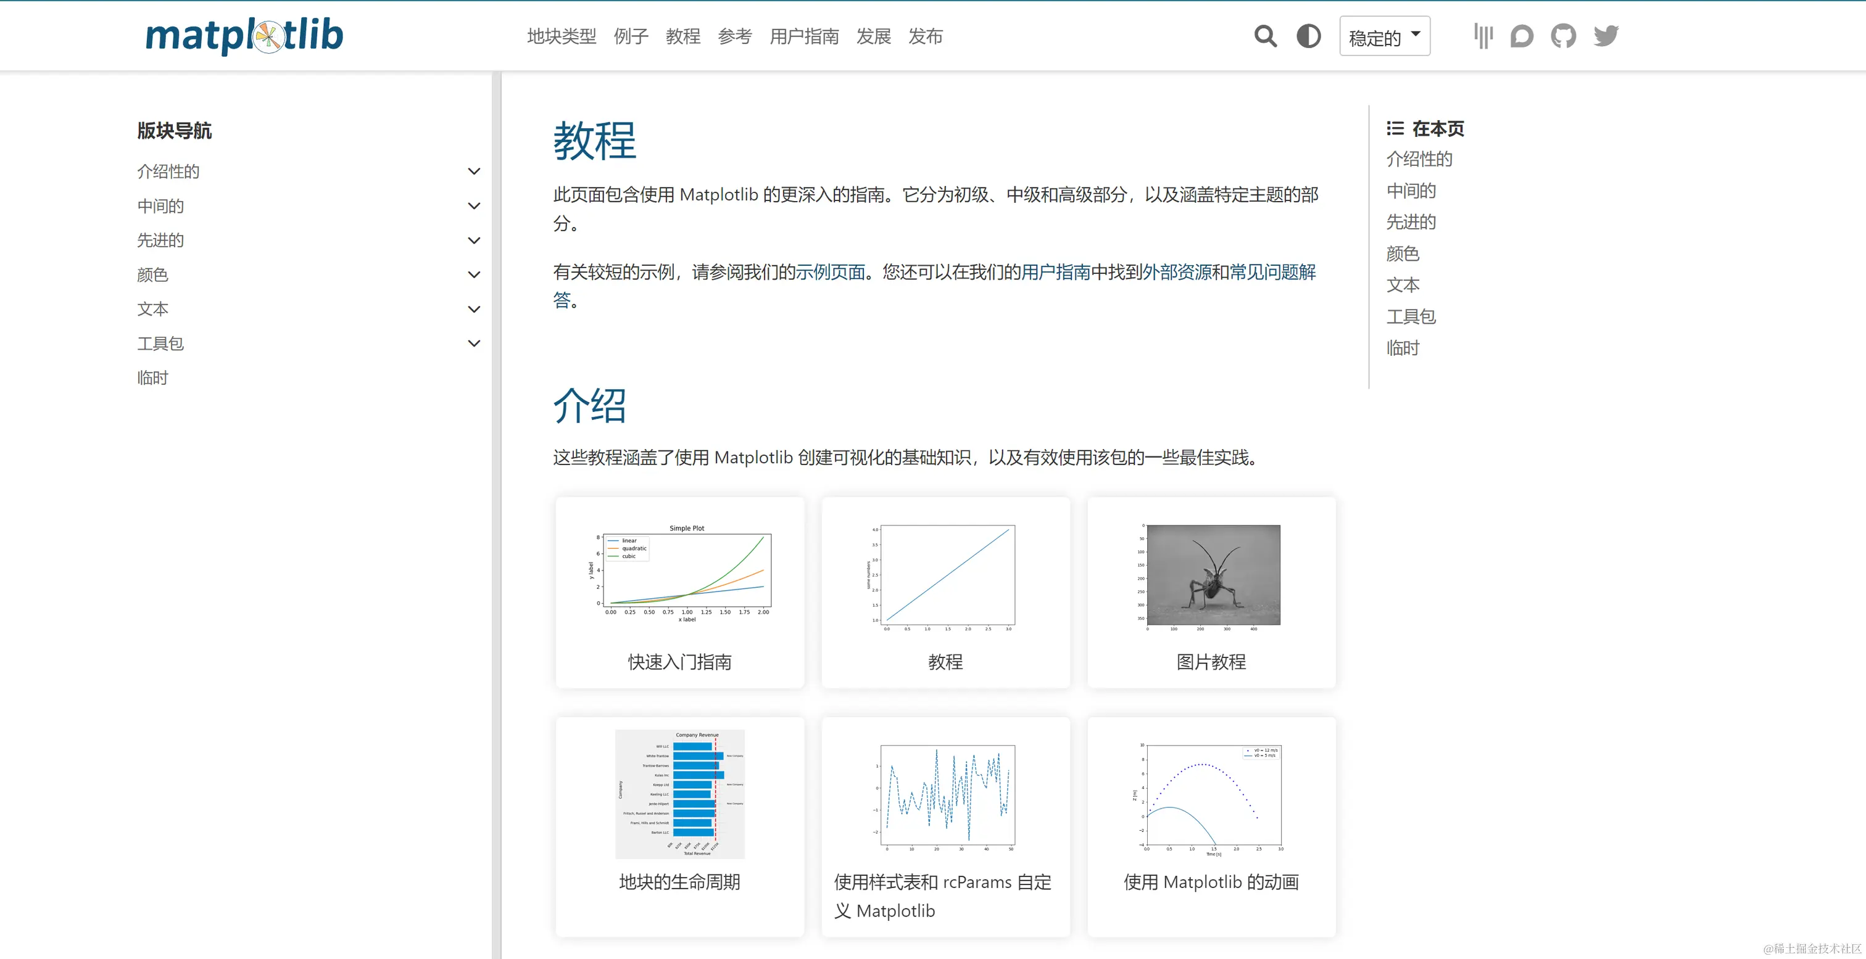
Task: Open the matplotlib GitHub repository icon
Action: (x=1562, y=36)
